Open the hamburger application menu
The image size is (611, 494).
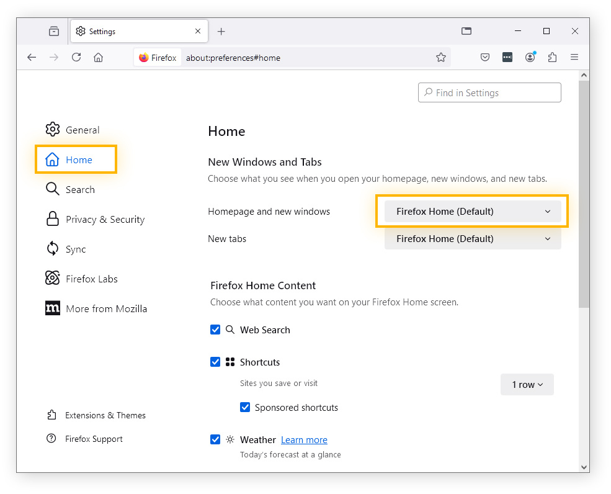click(x=574, y=57)
